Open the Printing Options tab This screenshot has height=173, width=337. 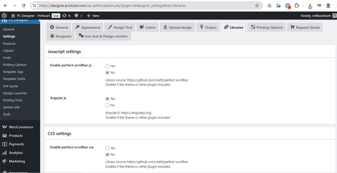(267, 27)
